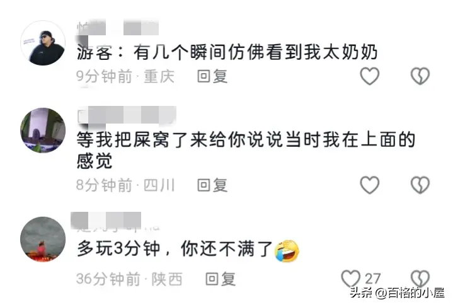Screen dimensions: 453x307
Task: Open avatar of user in black hoodie
Action: (x=43, y=43)
